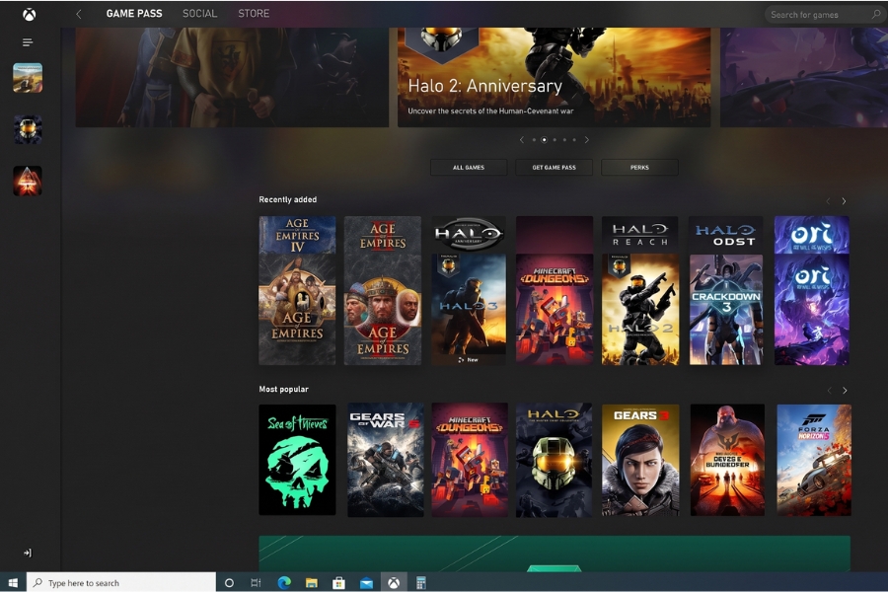Launch Microsoft Edge from taskbar

[x=284, y=582]
